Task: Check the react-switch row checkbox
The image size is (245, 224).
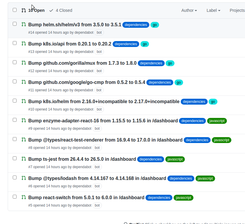Action: [15, 197]
